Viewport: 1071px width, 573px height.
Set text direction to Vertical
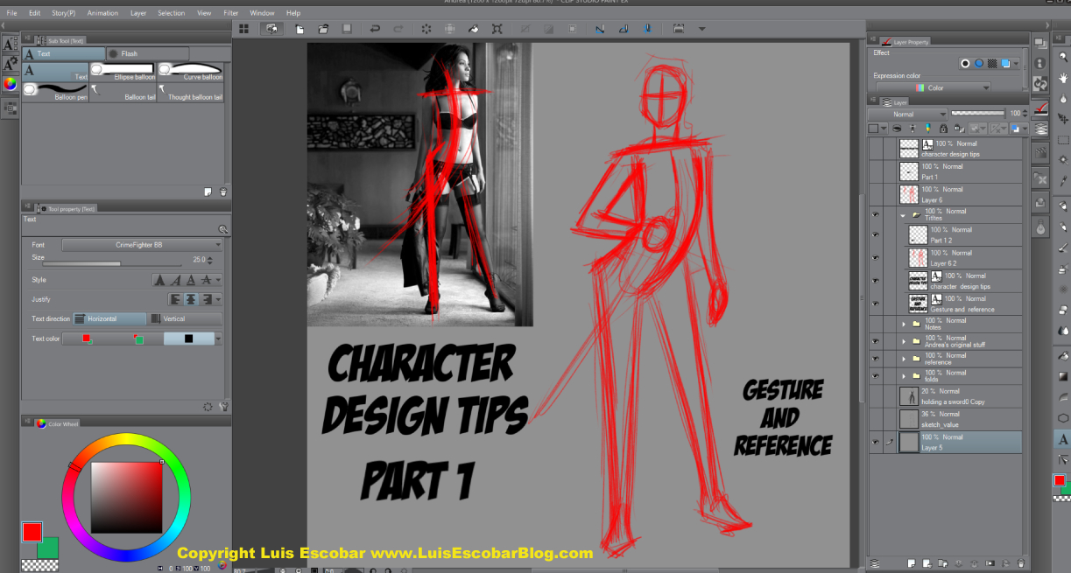tap(181, 319)
